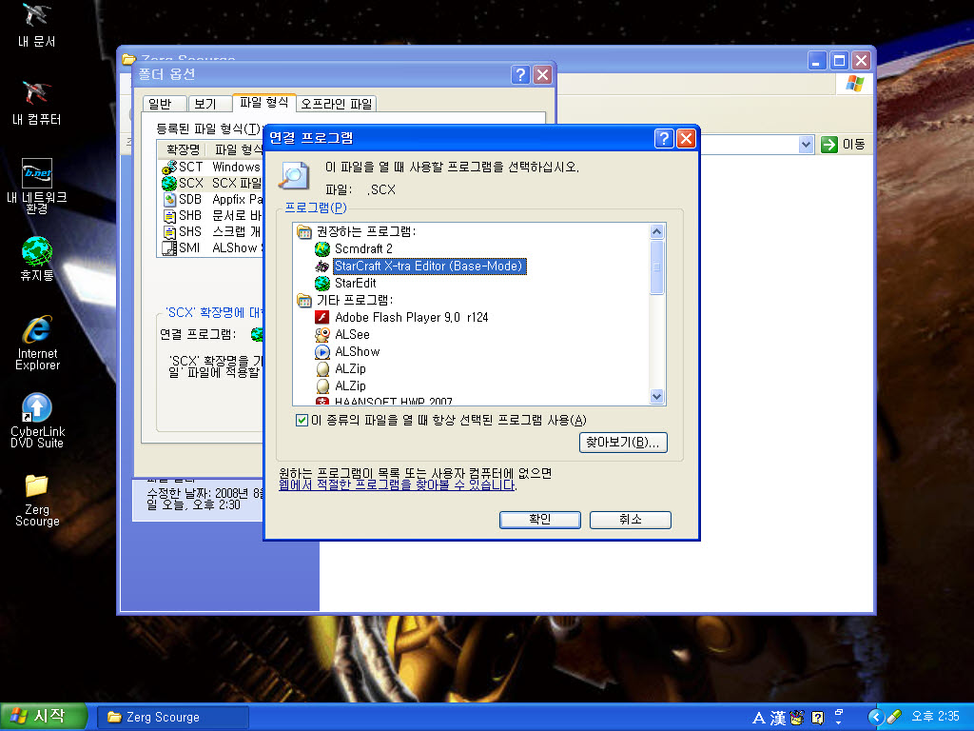
Task: Select StarEdit in program list
Action: tap(356, 283)
